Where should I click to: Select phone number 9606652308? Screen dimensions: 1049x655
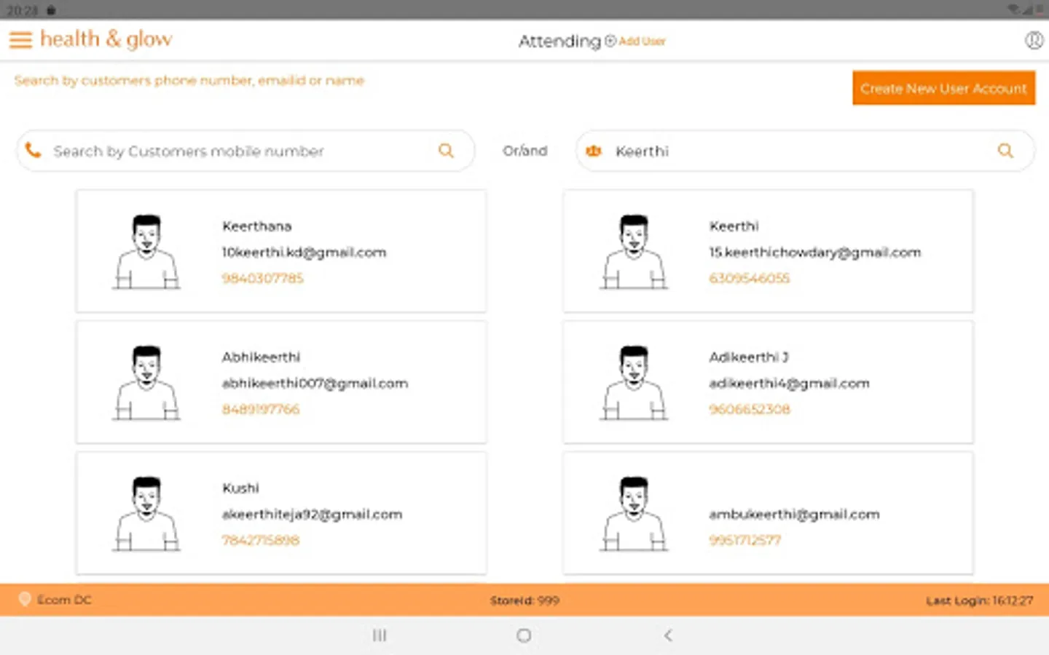pyautogui.click(x=750, y=409)
